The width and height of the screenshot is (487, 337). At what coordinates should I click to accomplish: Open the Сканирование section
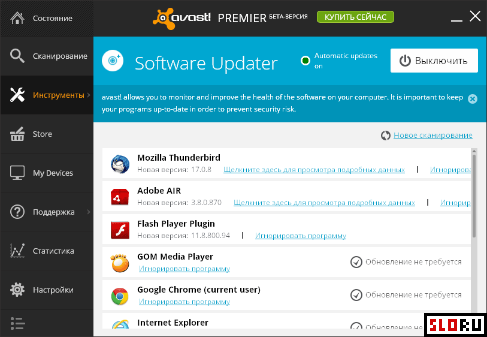coord(47,56)
